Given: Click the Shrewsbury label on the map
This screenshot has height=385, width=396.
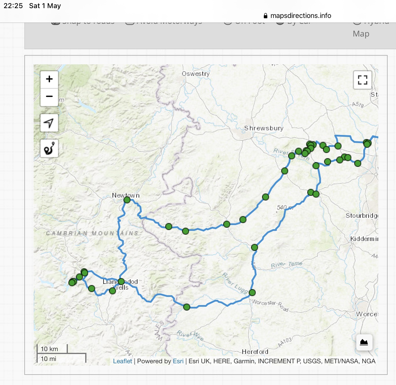Looking at the screenshot, I should (264, 128).
